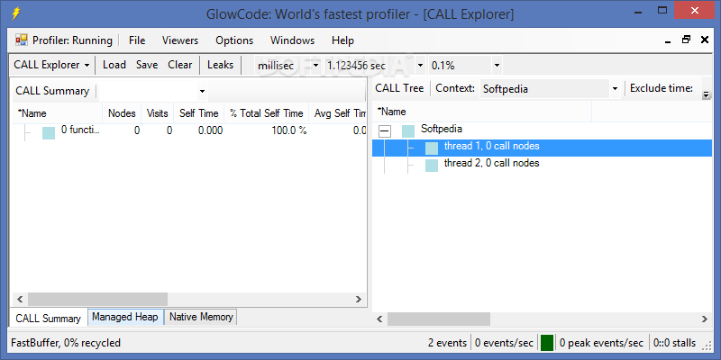Open the toolbar overflow chevron near Exclude time

click(x=706, y=95)
